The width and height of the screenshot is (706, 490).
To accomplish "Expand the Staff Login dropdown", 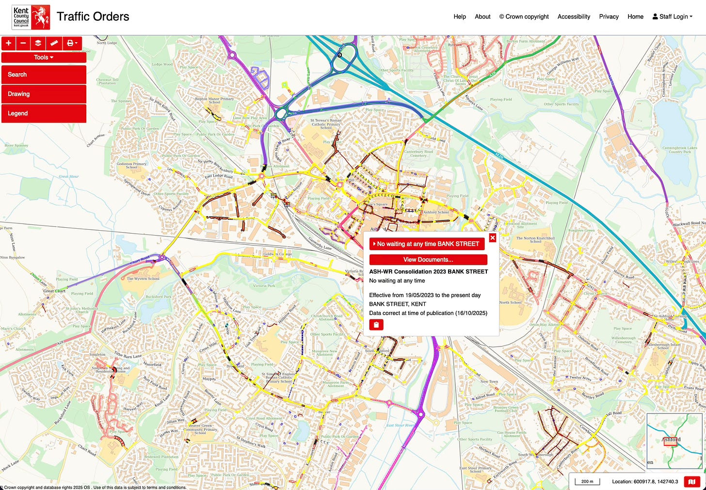I will [672, 16].
